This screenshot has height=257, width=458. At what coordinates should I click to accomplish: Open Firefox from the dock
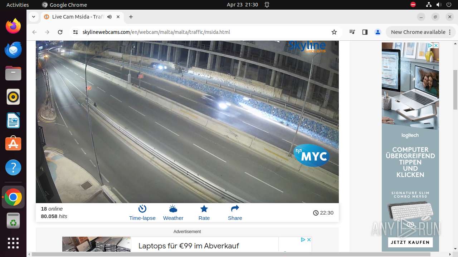[x=13, y=26]
